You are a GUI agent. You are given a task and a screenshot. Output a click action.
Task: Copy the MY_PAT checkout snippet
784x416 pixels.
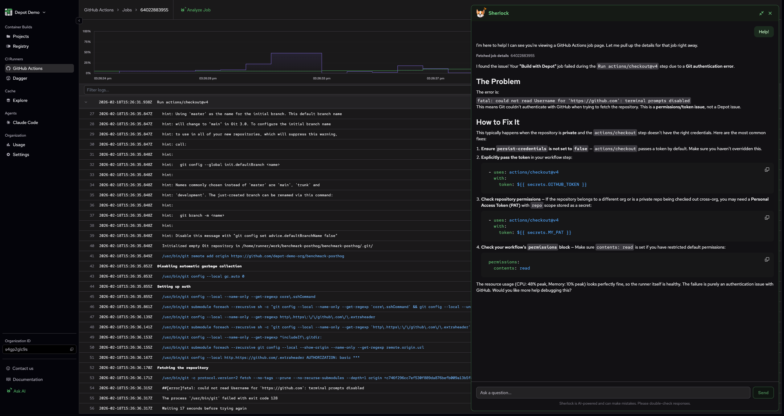tap(767, 218)
